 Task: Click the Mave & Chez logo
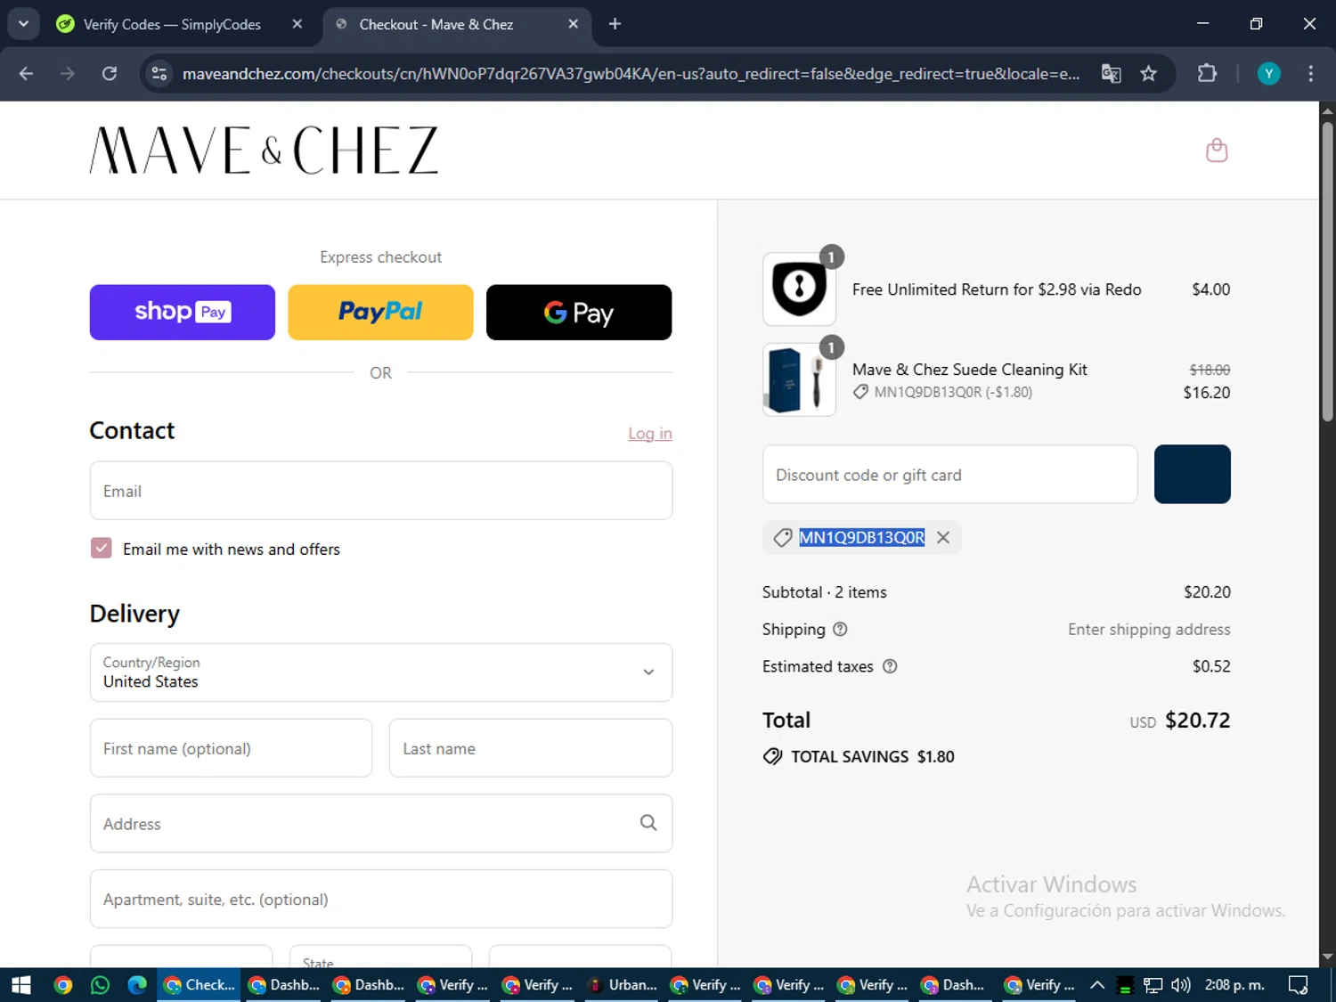(x=264, y=150)
